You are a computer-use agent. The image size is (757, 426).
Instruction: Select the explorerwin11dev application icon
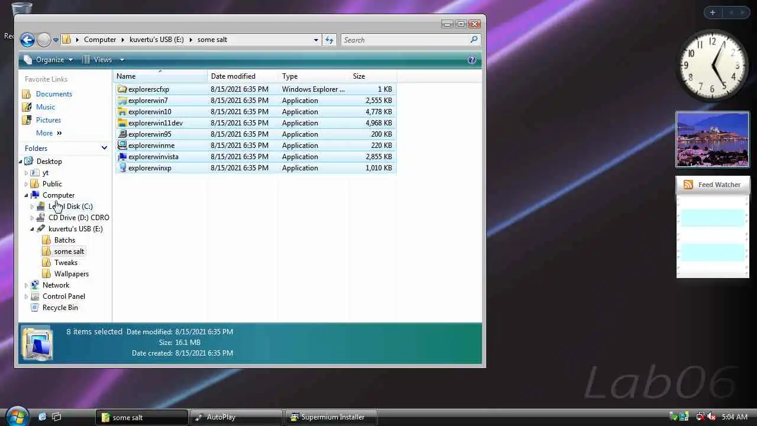(122, 123)
